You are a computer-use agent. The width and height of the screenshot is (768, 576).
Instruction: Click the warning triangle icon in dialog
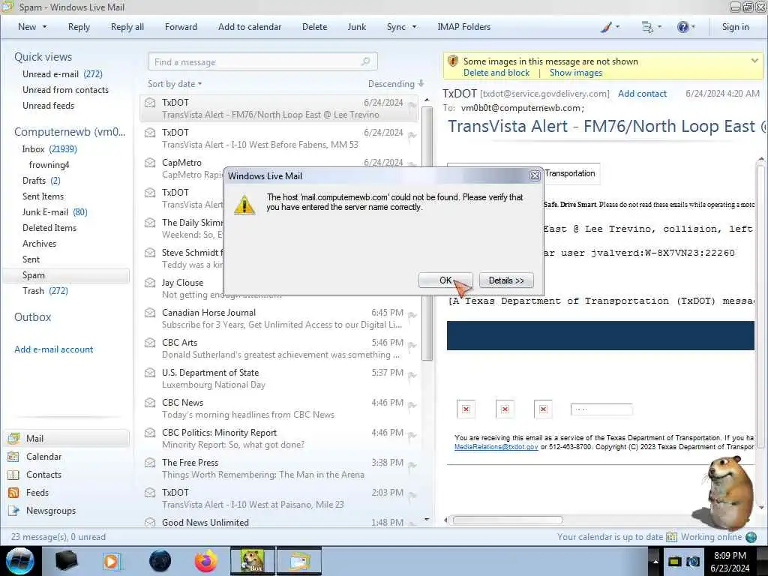coord(244,205)
